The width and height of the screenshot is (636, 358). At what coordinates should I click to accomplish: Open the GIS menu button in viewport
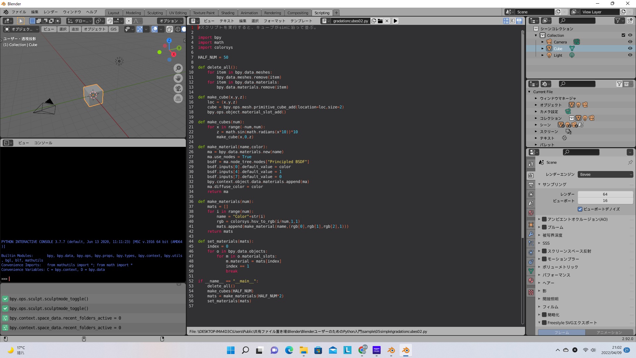[114, 29]
